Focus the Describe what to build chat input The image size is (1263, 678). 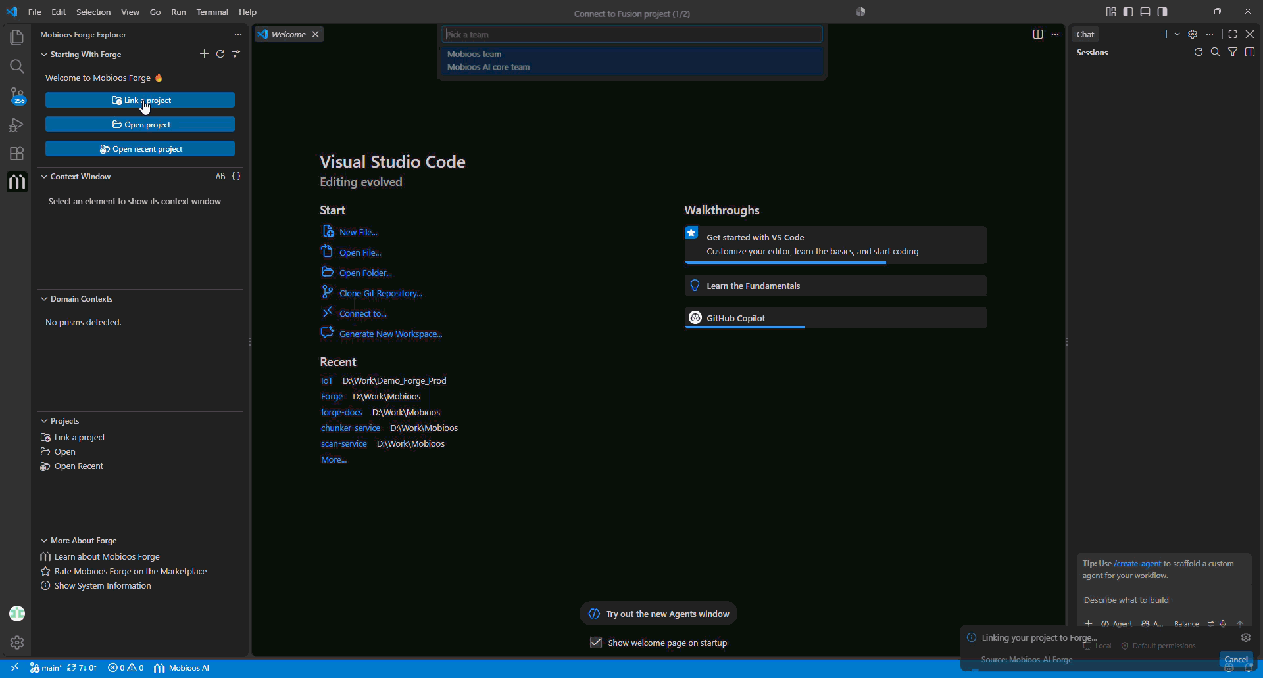tap(1163, 600)
